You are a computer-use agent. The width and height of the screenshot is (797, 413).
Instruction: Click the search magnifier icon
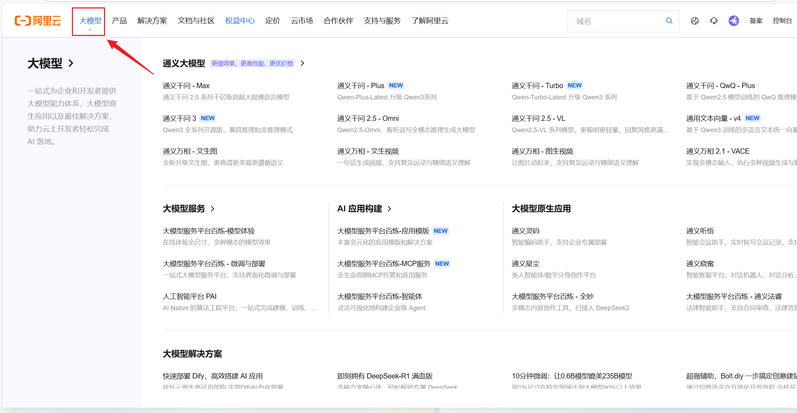(x=669, y=21)
